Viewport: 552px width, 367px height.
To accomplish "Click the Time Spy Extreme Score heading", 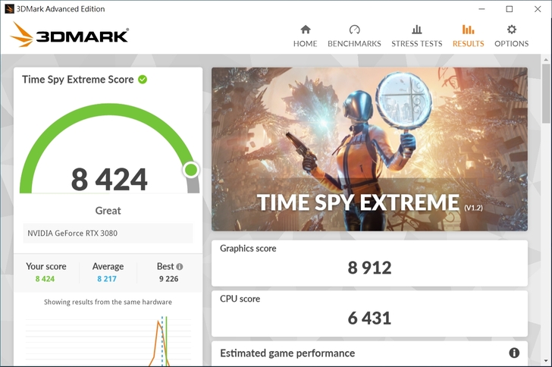I will [78, 80].
